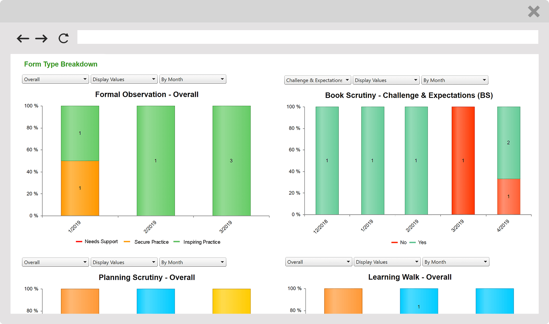The image size is (549, 324).
Task: Open Display Values dropdown above Planning Scrutiny
Action: tap(124, 262)
